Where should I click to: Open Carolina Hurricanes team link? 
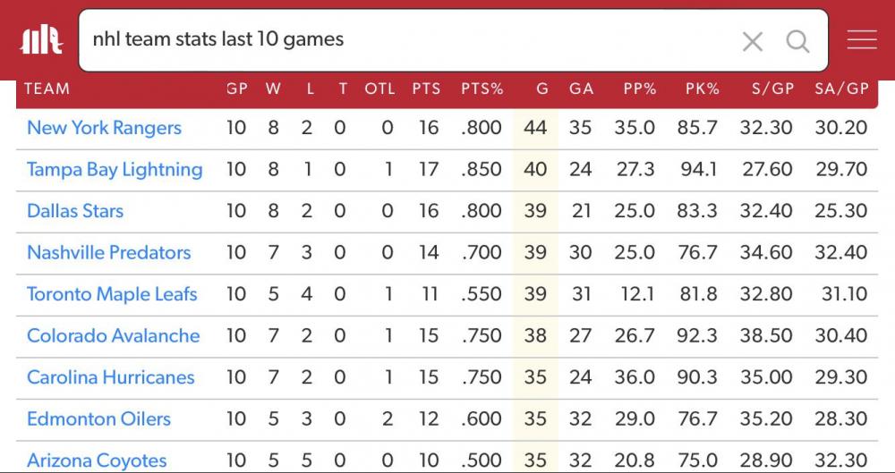coord(110,377)
